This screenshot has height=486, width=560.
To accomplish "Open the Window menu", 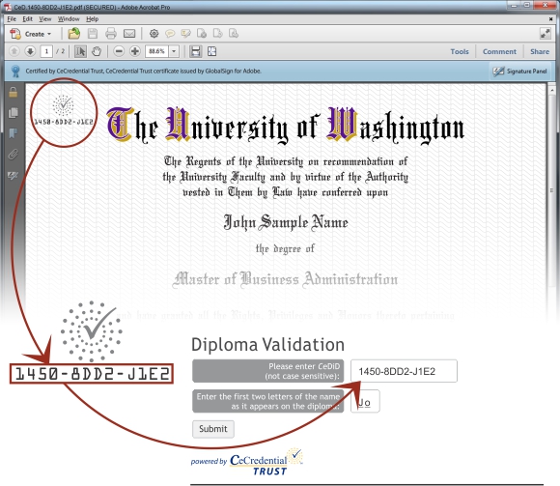I will [69, 19].
